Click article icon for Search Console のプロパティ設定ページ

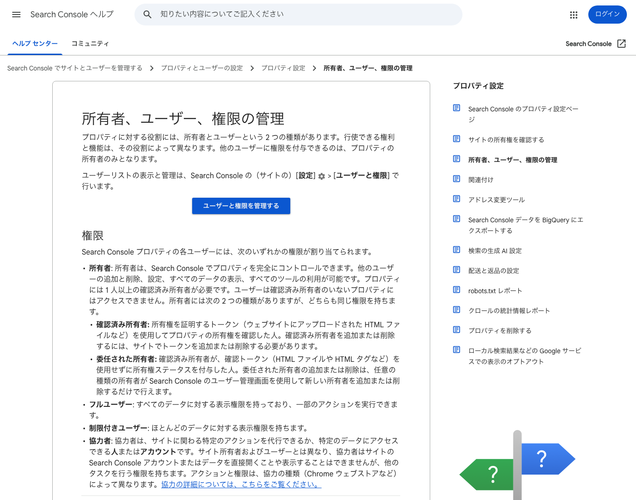tap(457, 108)
